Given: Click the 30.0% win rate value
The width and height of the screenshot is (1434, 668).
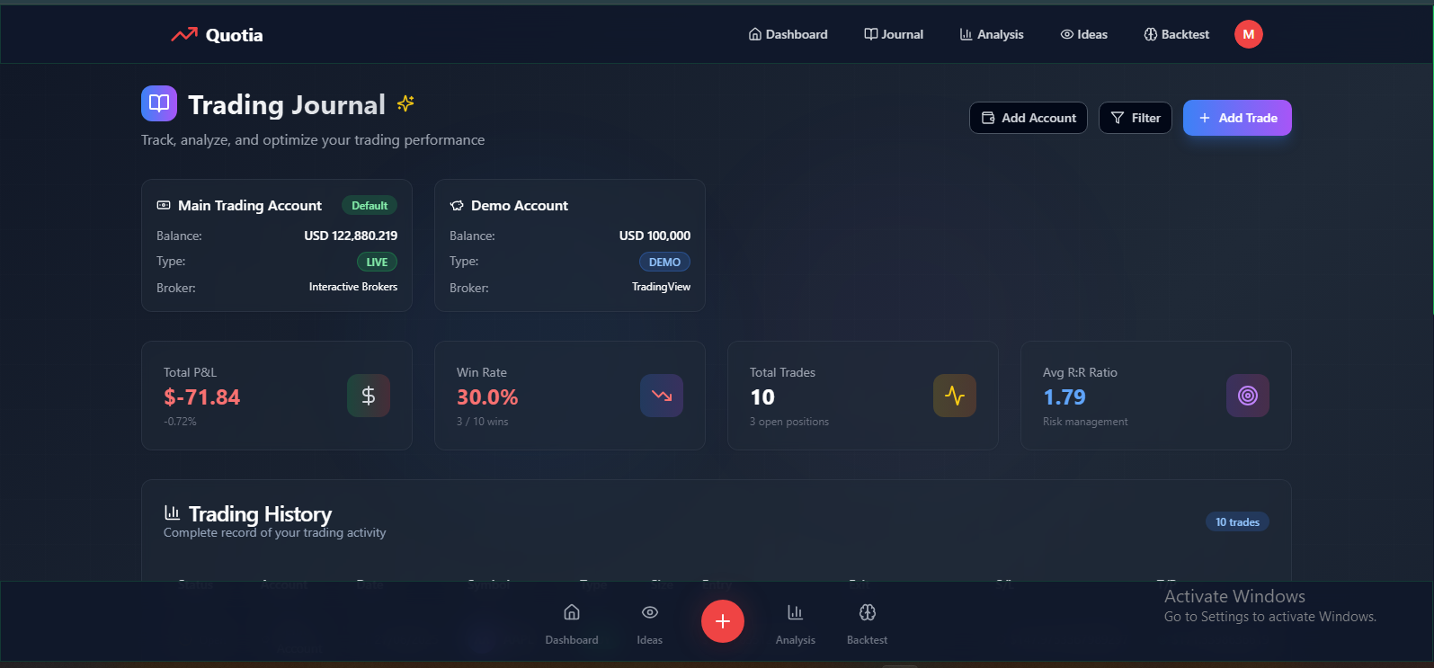Looking at the screenshot, I should [x=487, y=397].
